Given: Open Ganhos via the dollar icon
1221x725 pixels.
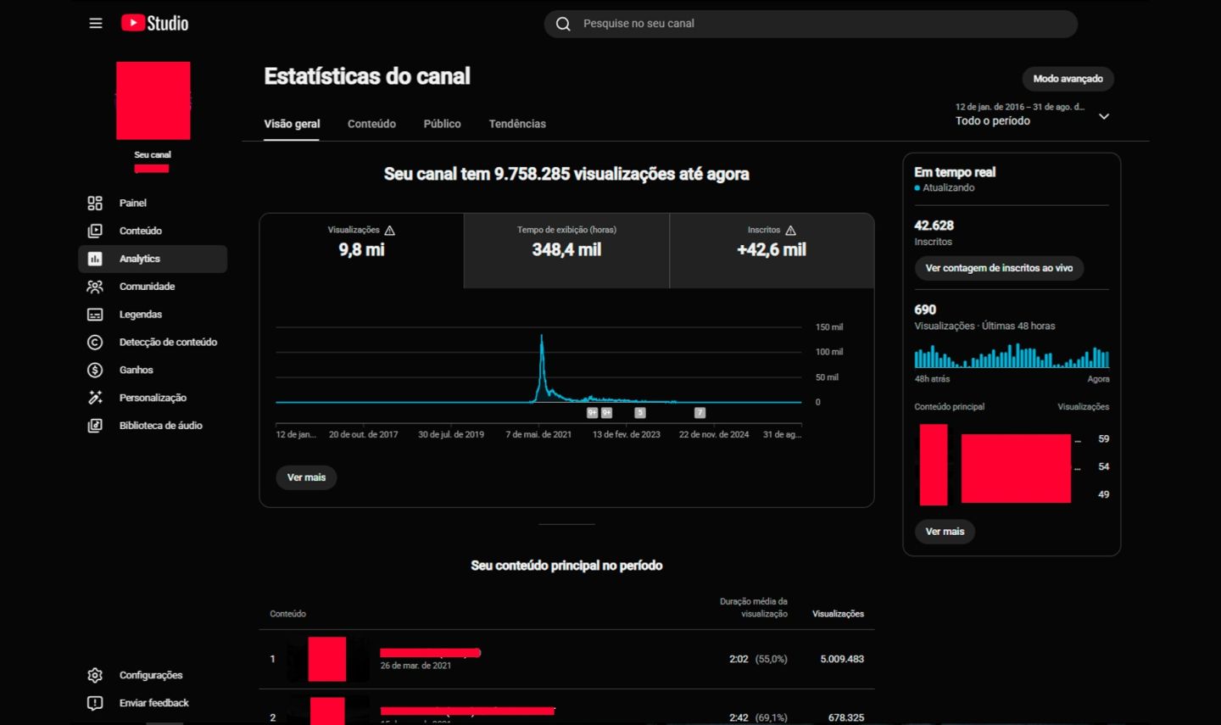Looking at the screenshot, I should click(x=95, y=370).
